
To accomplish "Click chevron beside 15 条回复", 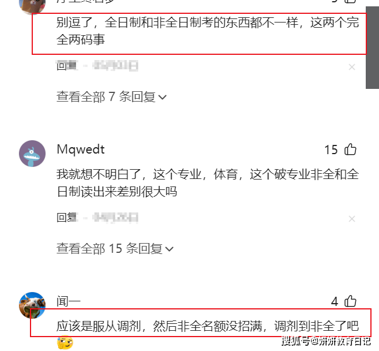I will [169, 249].
